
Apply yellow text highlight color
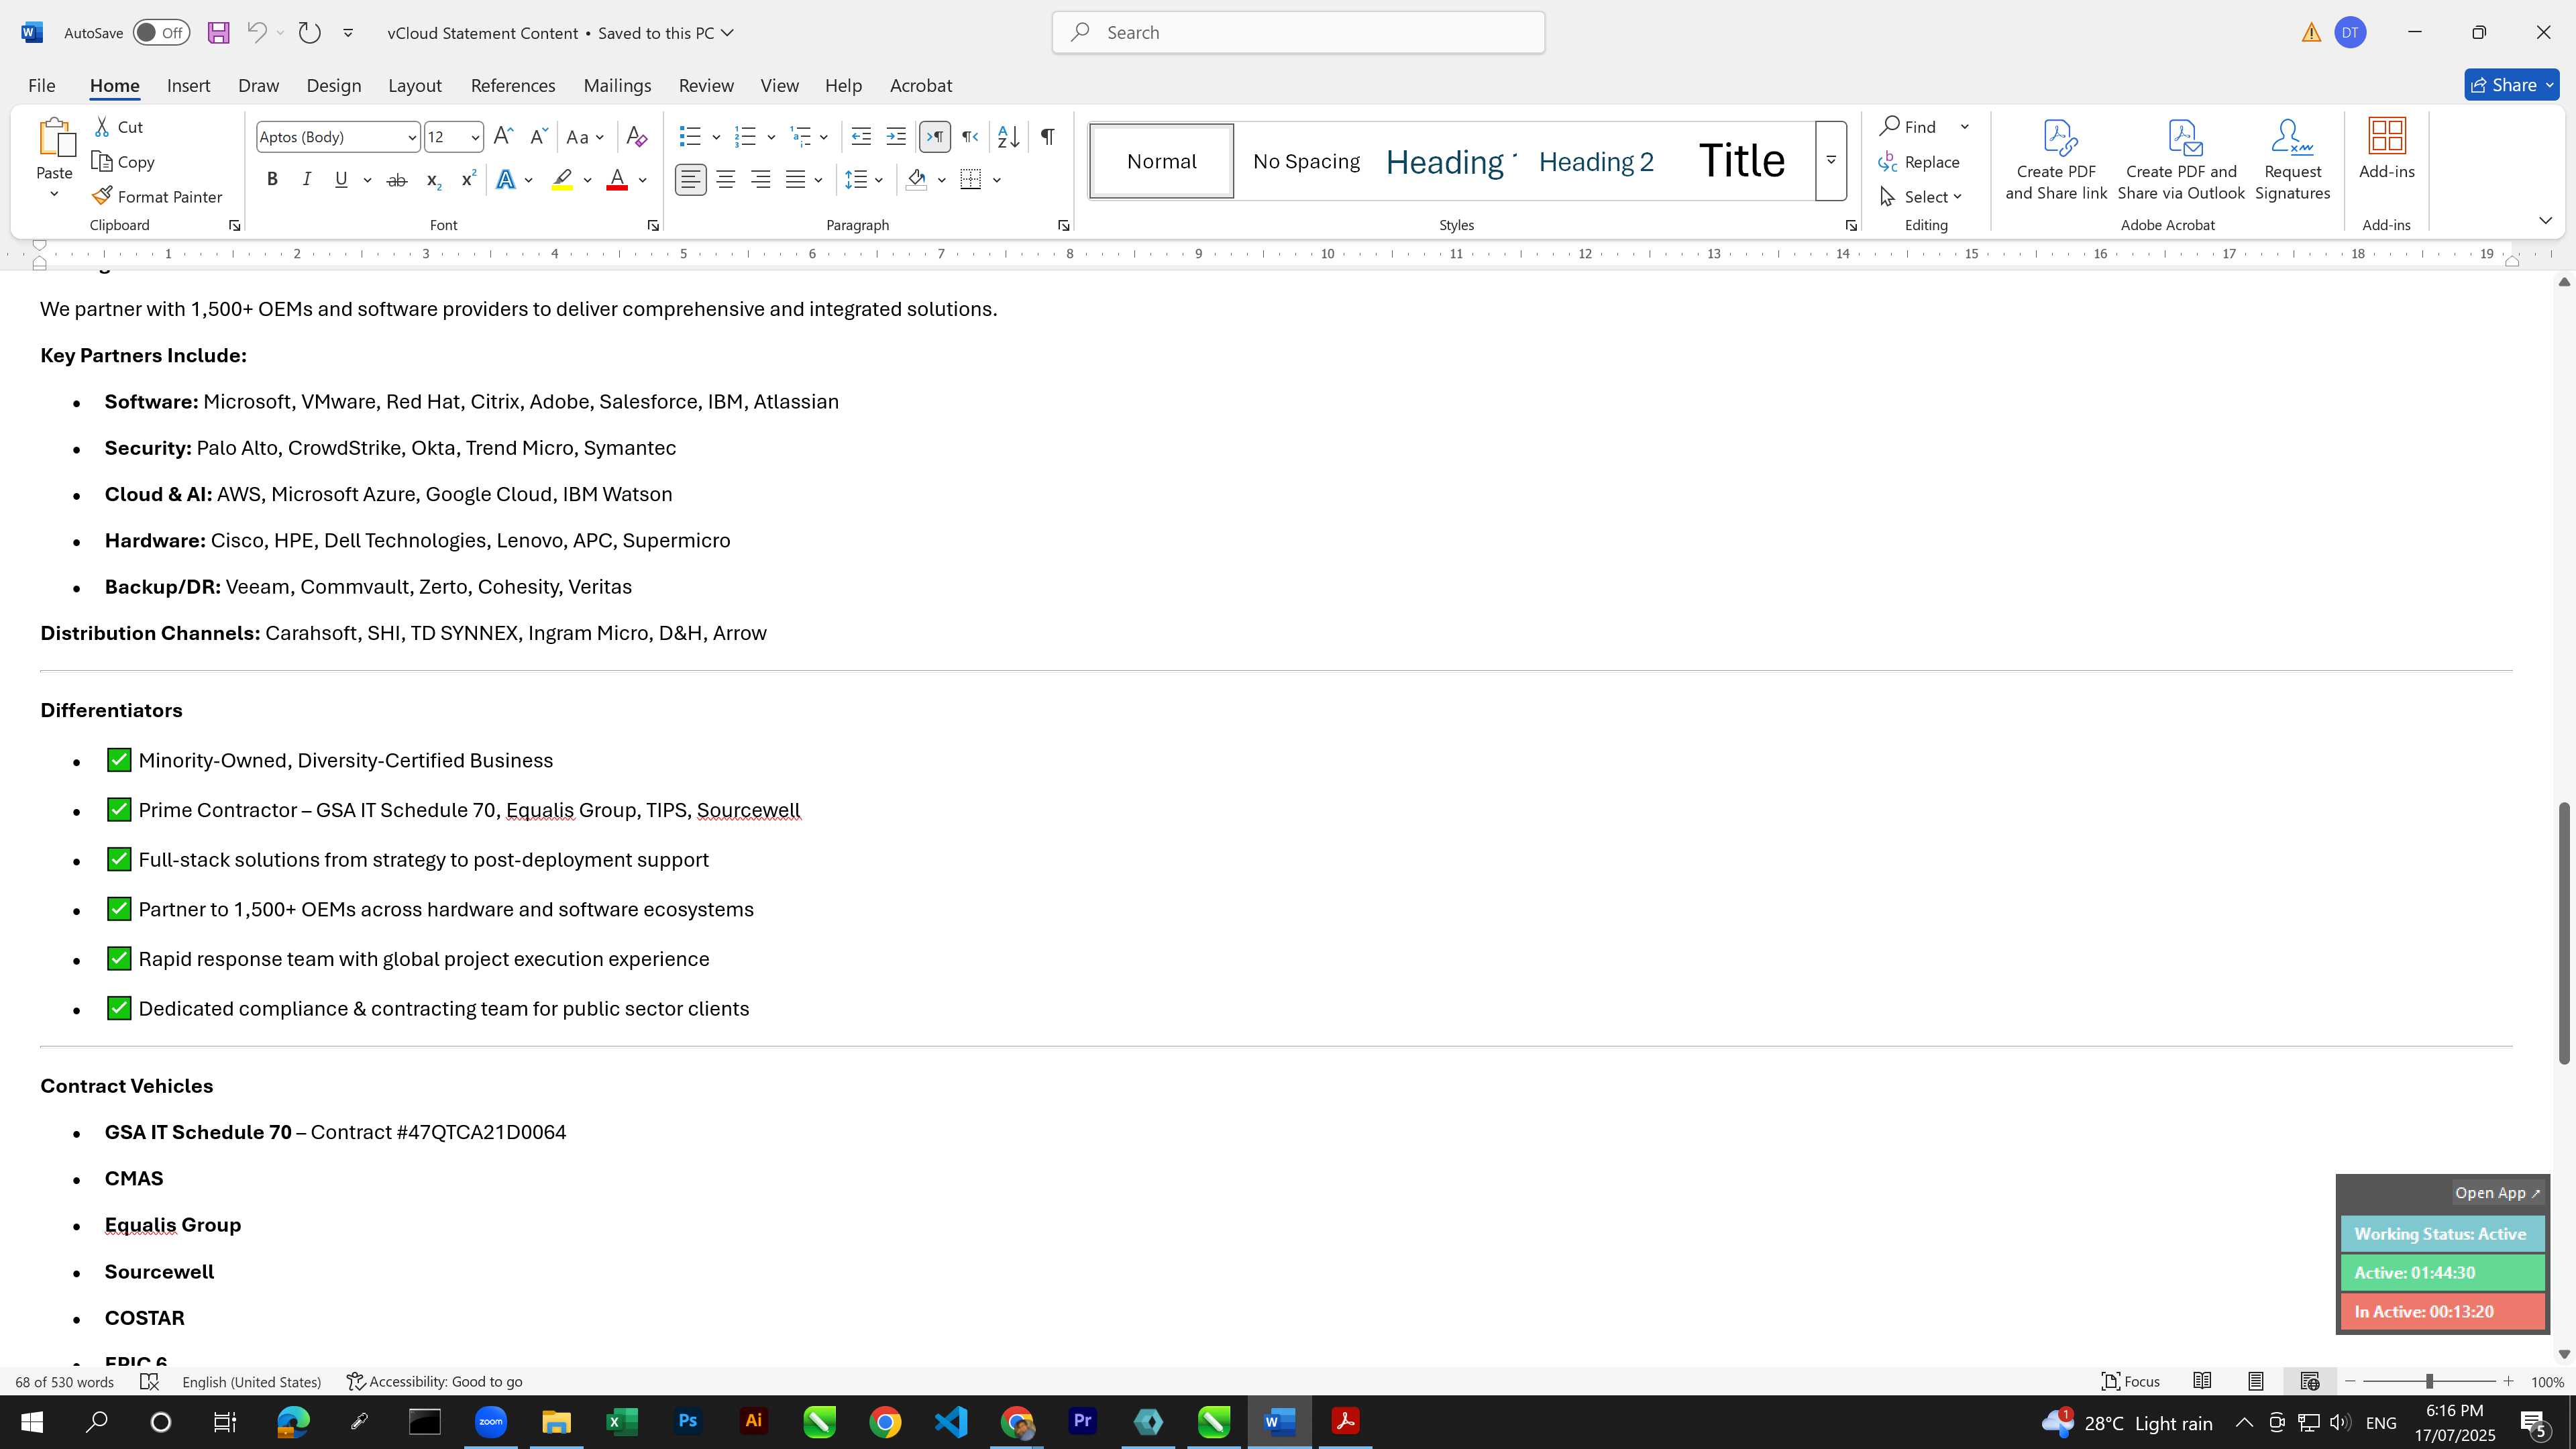562,180
